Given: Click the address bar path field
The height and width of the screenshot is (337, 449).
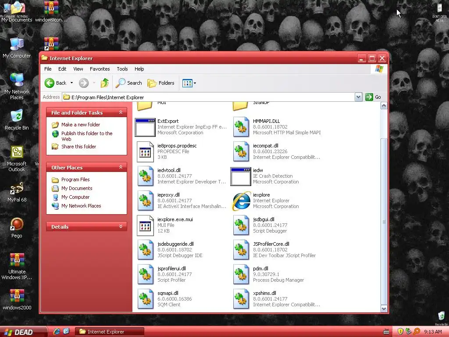Looking at the screenshot, I should 208,97.
